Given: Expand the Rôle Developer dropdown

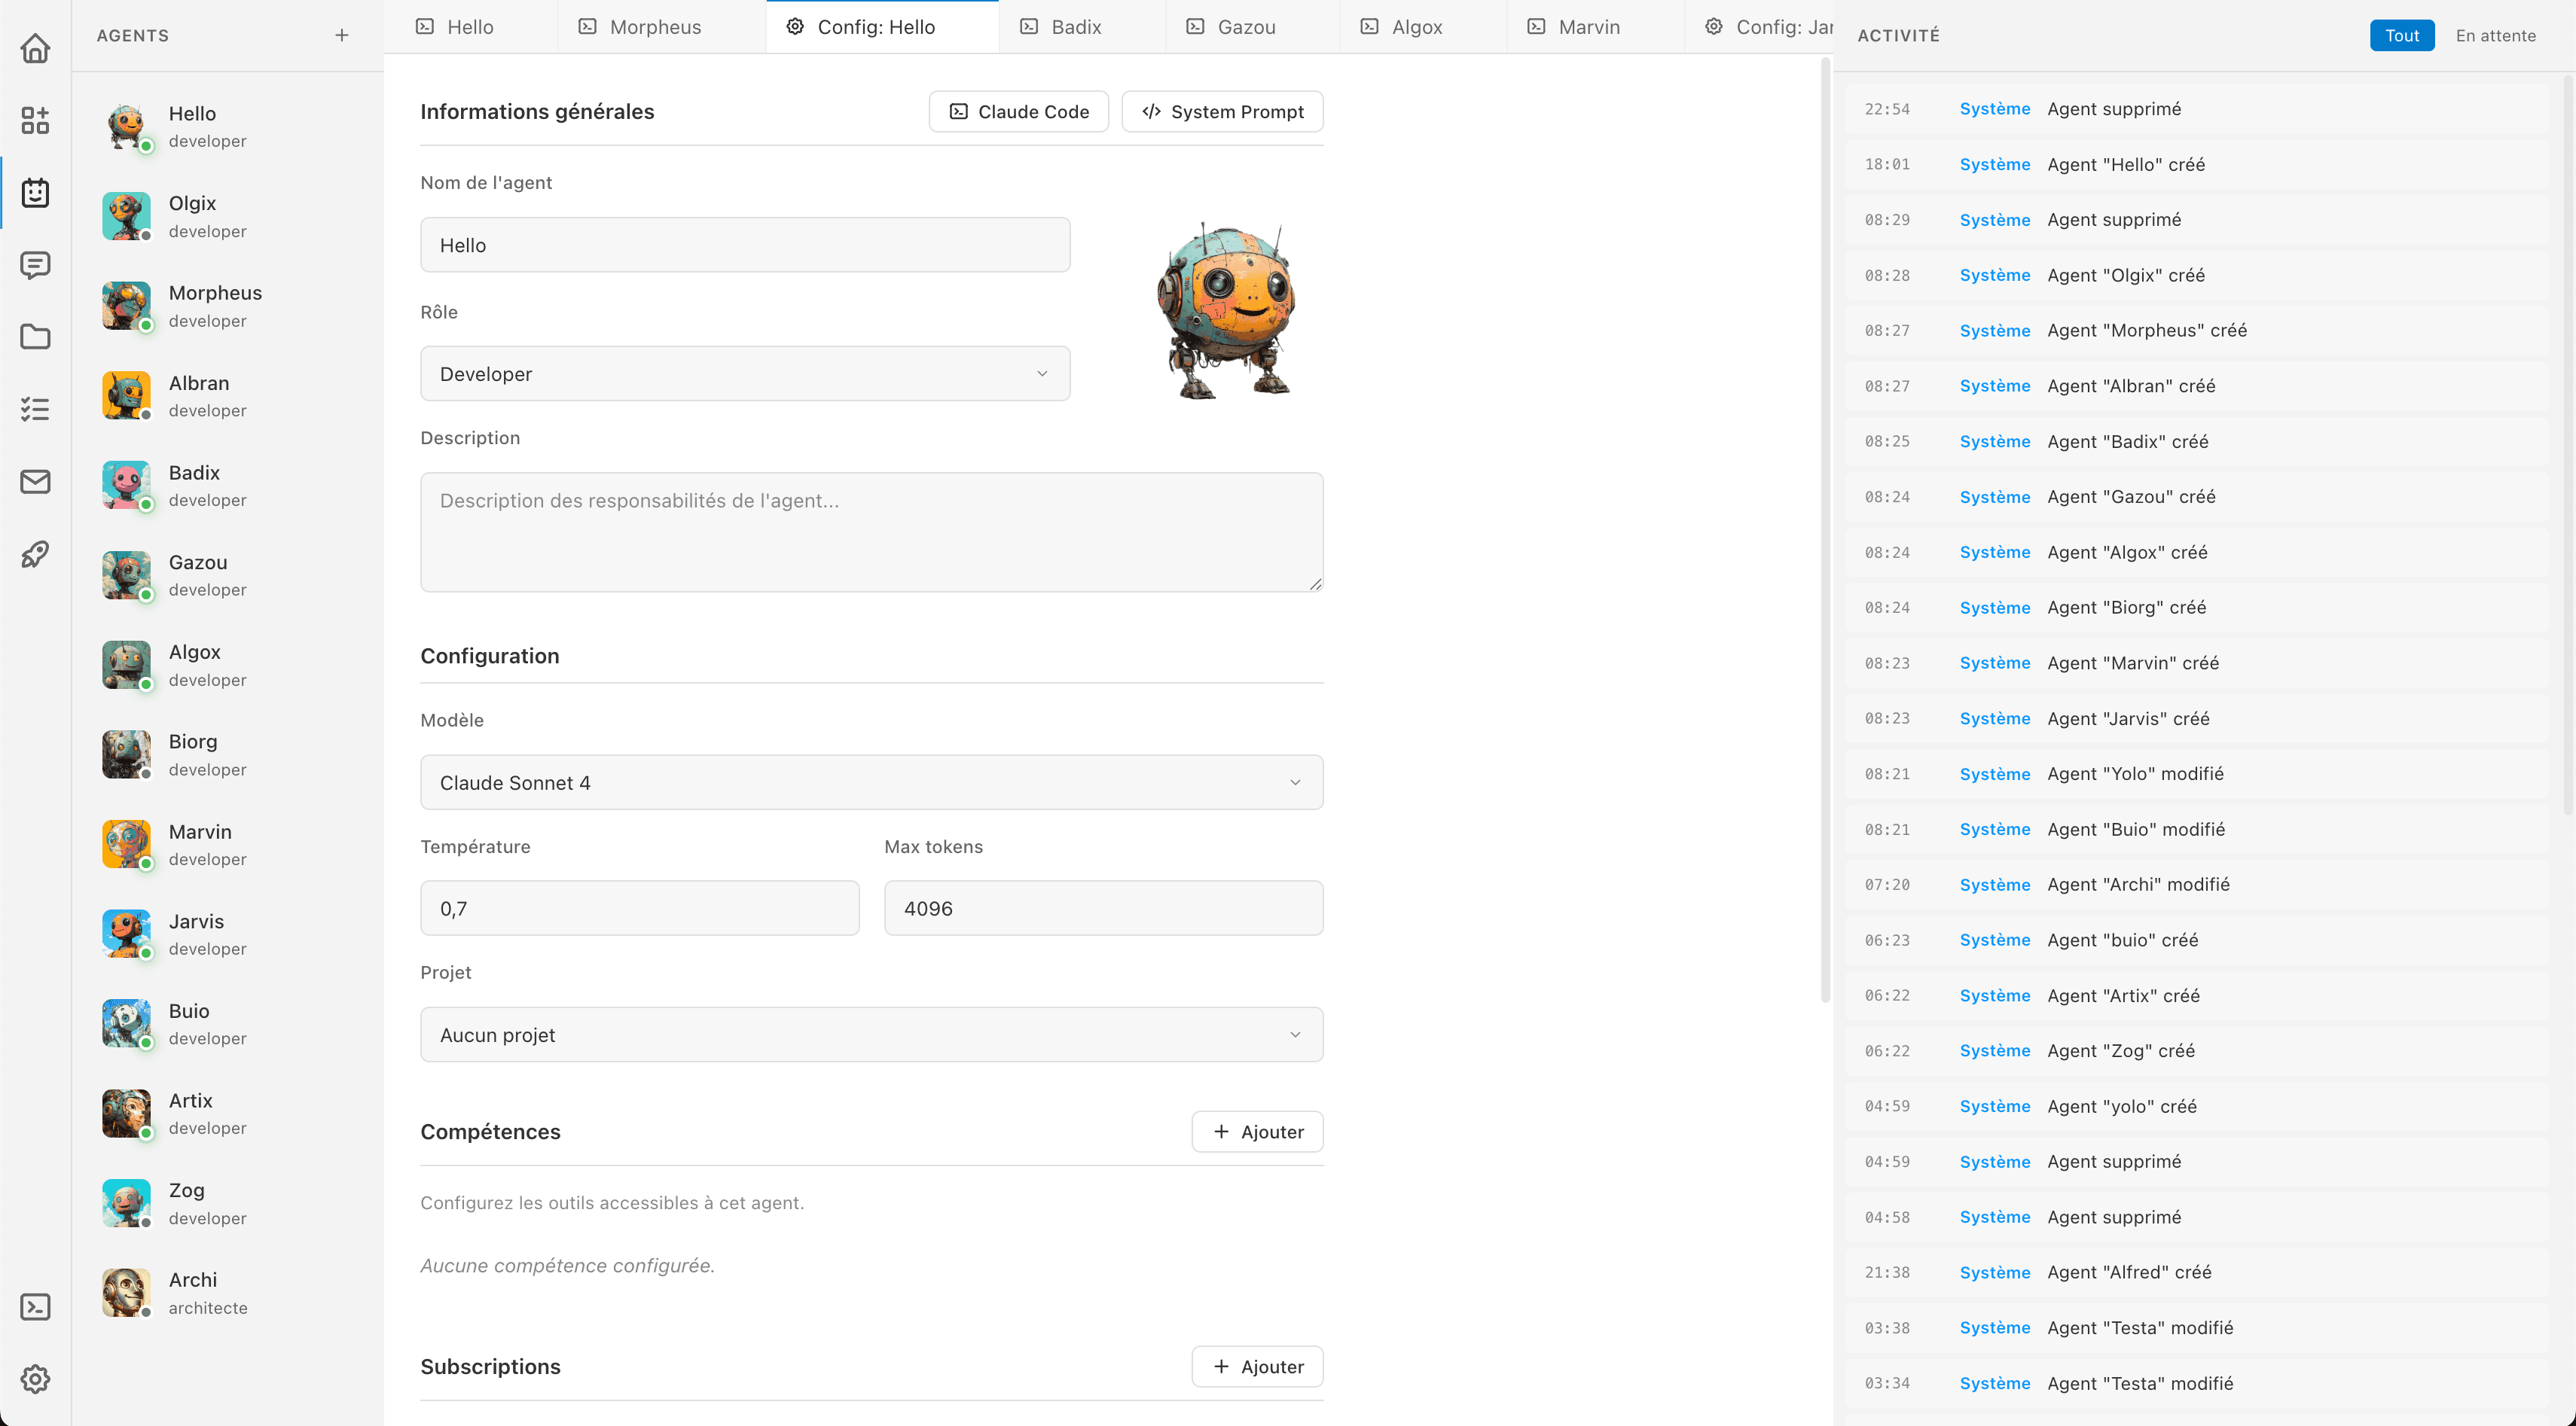Looking at the screenshot, I should (745, 373).
